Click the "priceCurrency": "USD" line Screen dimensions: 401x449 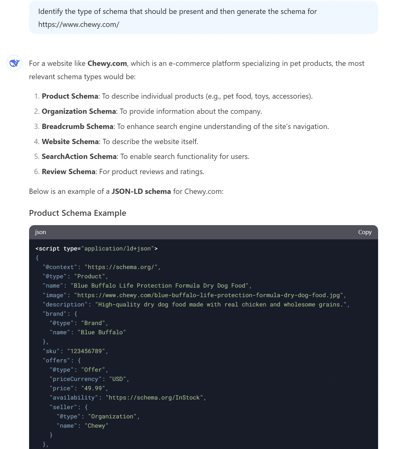coord(89,379)
